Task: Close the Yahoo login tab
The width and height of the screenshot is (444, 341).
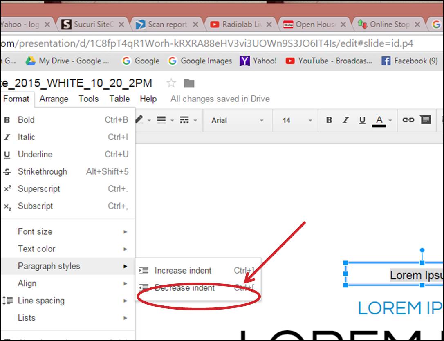Action: point(47,25)
